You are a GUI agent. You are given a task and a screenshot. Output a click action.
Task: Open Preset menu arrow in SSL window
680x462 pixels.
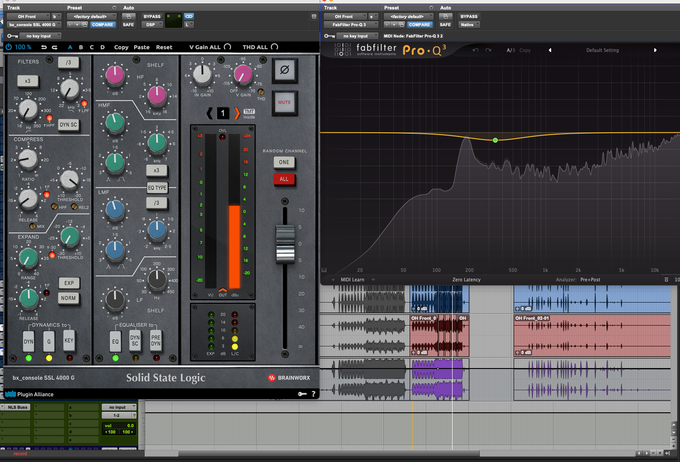click(114, 8)
